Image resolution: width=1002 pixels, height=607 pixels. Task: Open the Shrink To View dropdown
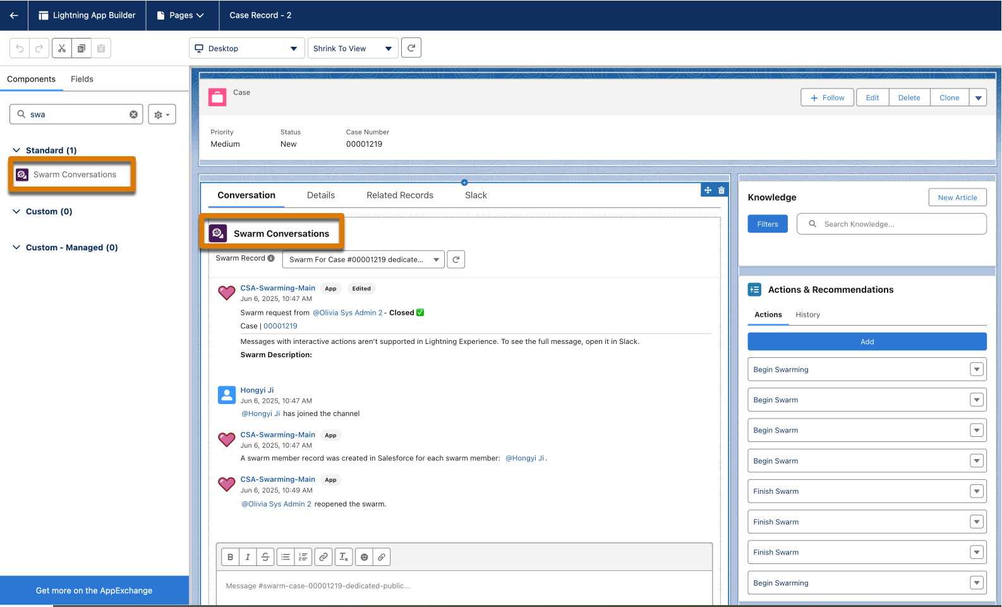click(x=353, y=48)
